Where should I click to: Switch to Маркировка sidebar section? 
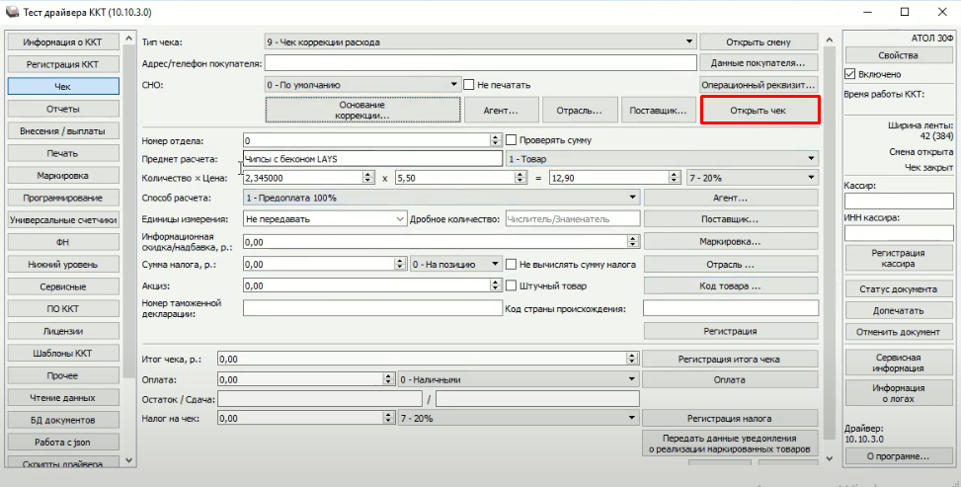[62, 175]
